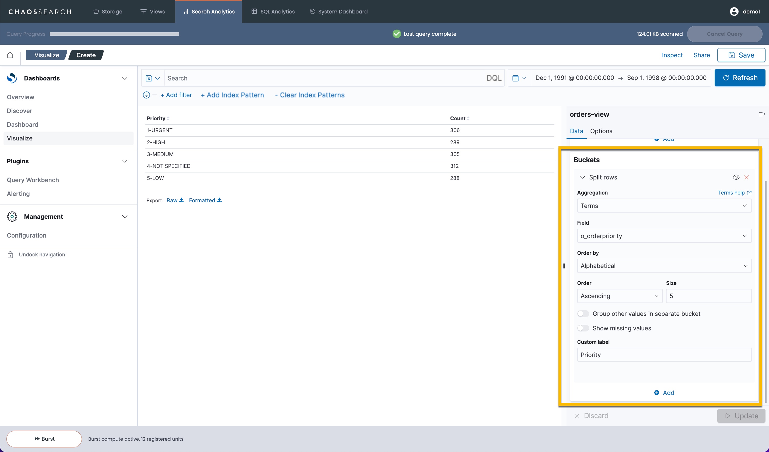Screen dimensions: 769x452
Task: Open the Order by Alphabetical dropdown
Action: tap(664, 266)
